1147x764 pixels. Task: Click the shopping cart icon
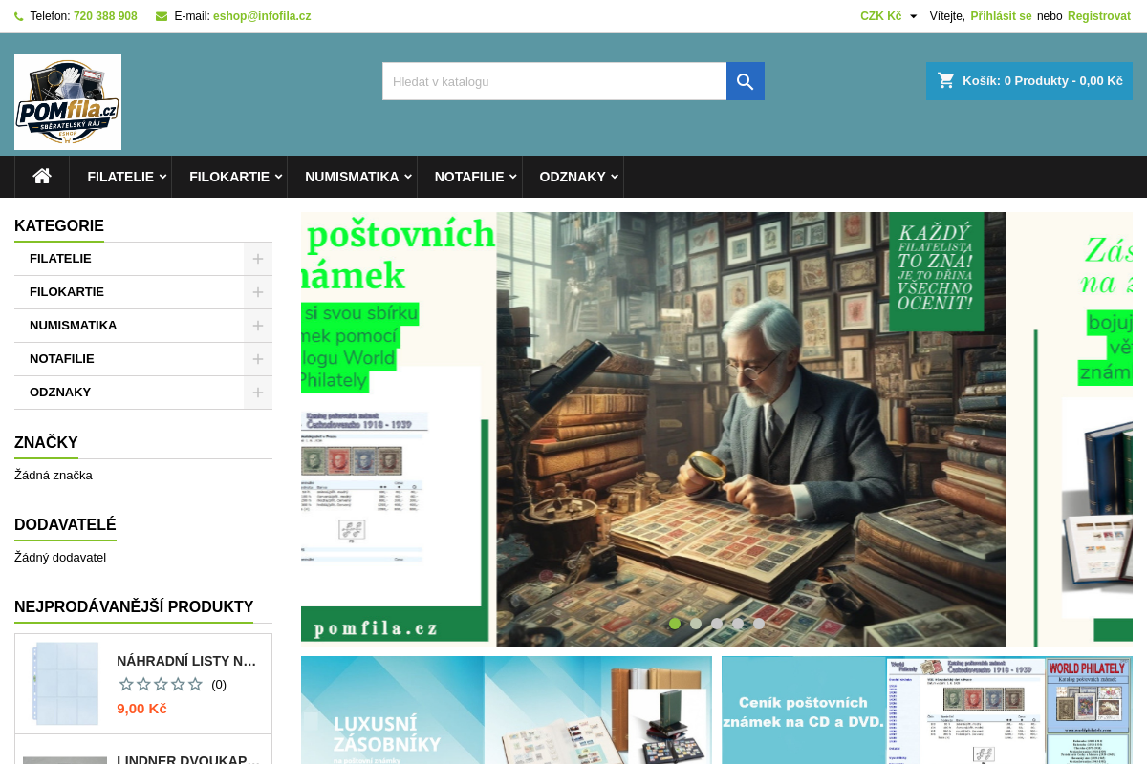[946, 80]
